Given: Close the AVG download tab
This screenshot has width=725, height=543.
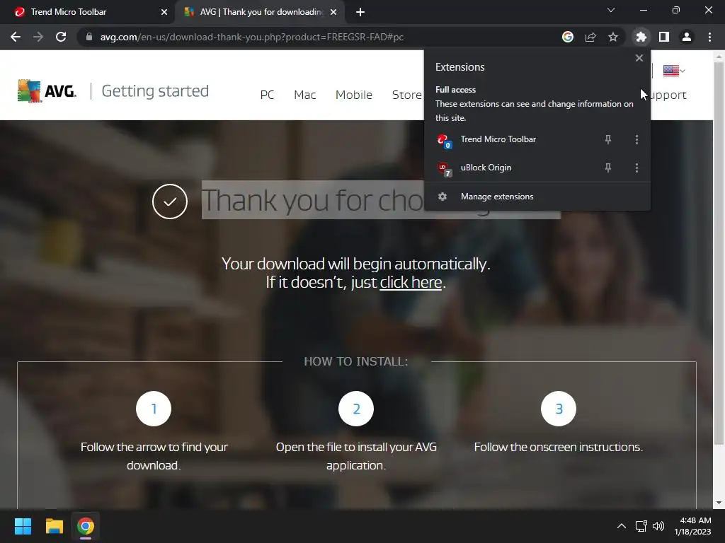Looking at the screenshot, I should pyautogui.click(x=333, y=12).
